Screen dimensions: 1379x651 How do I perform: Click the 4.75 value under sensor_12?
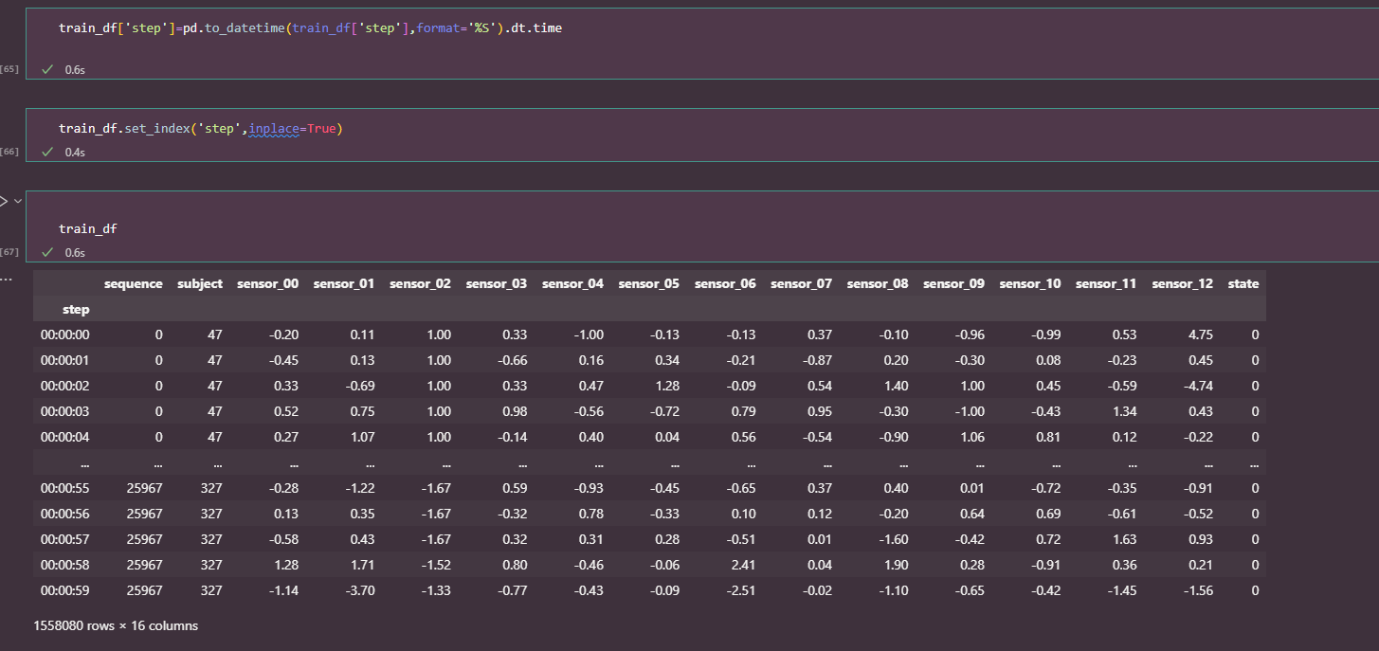[1201, 335]
